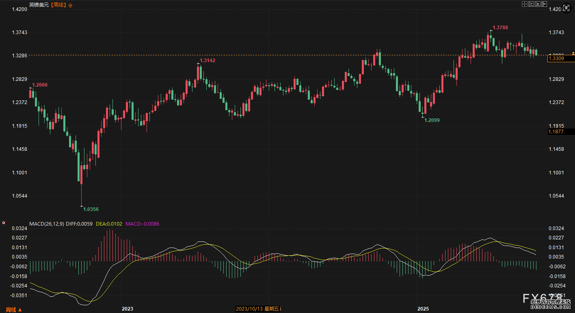The width and height of the screenshot is (575, 313).
Task: Click the red indicator settings icon beside MACD
Action: 4,223
